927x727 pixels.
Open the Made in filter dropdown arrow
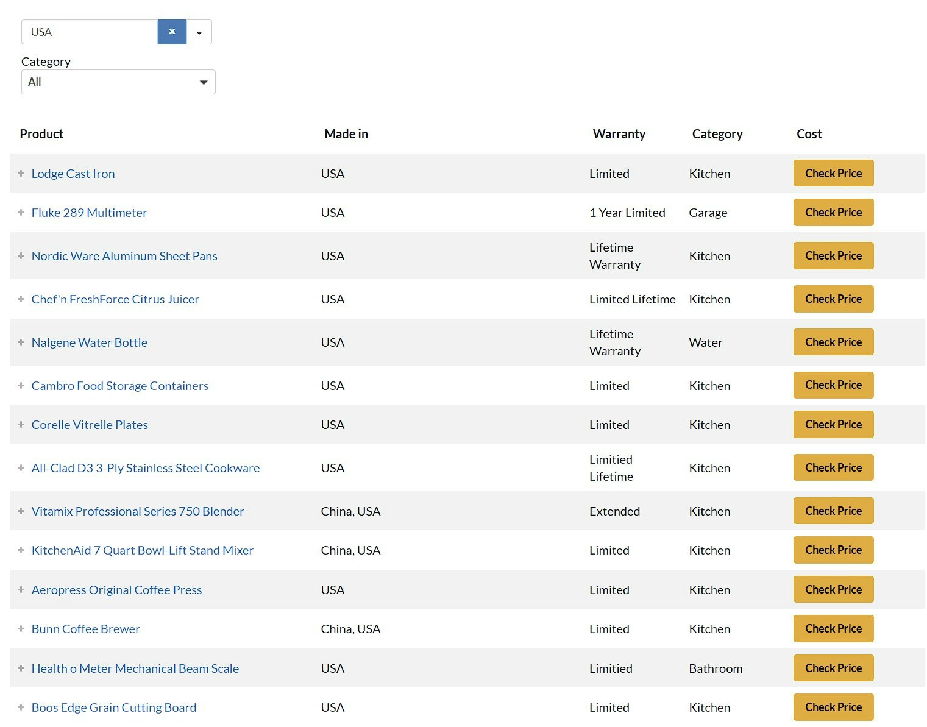coord(199,32)
